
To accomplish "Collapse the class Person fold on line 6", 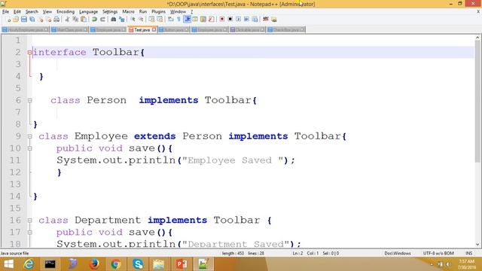I will 30,100.
